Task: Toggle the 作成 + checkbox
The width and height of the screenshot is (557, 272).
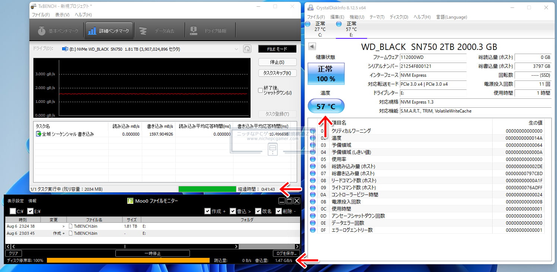Action: [208, 211]
